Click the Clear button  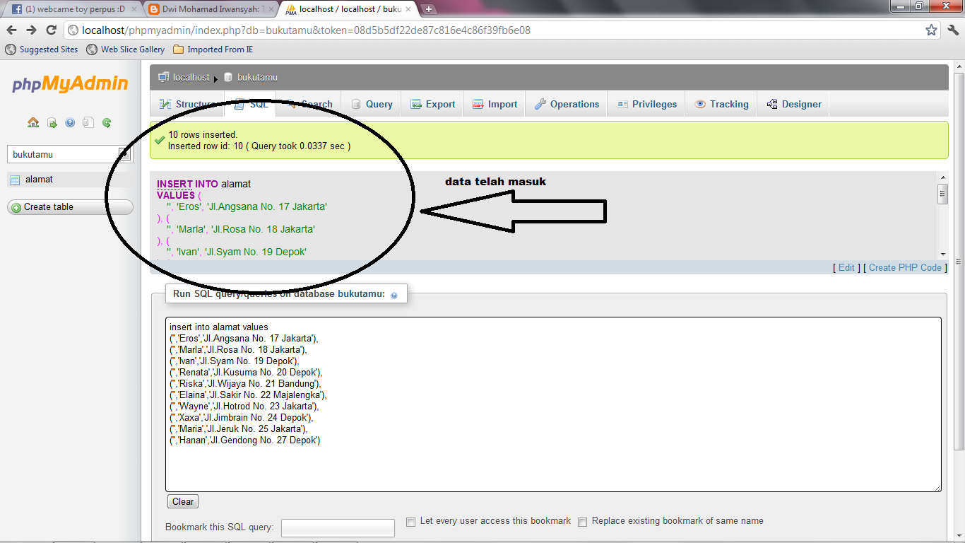tap(183, 501)
